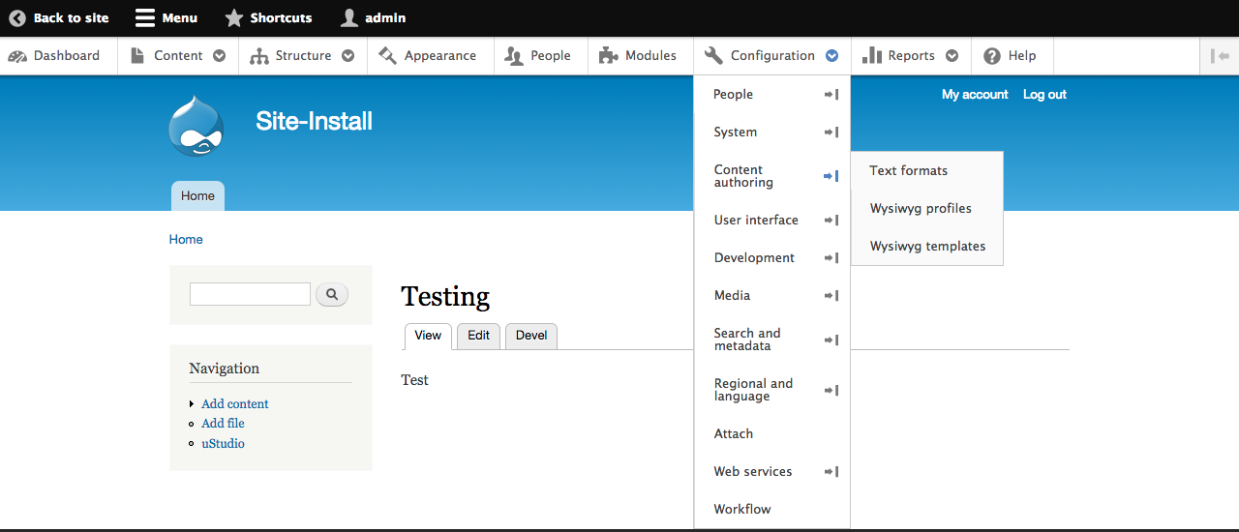The width and height of the screenshot is (1239, 532).
Task: Expand the System submenu arrow
Action: (831, 133)
